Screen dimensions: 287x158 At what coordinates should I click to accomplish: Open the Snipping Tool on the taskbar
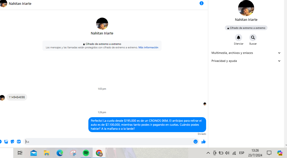point(73,153)
